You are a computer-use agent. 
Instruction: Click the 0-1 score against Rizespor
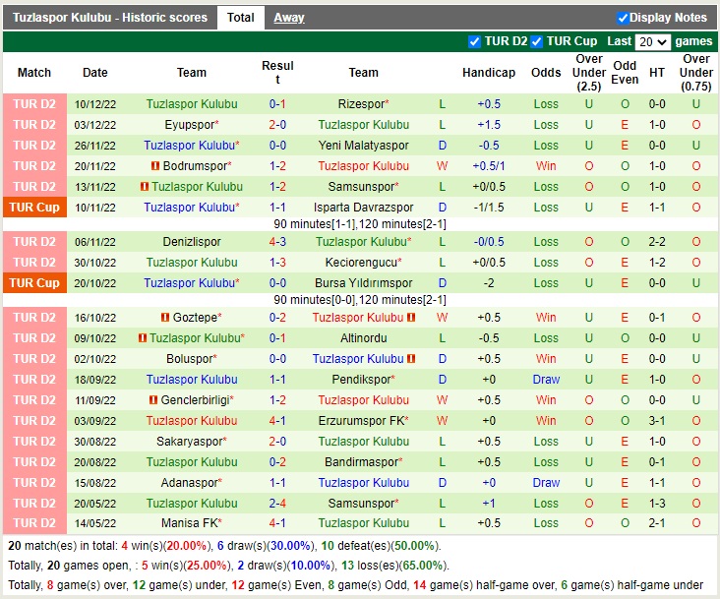(277, 104)
